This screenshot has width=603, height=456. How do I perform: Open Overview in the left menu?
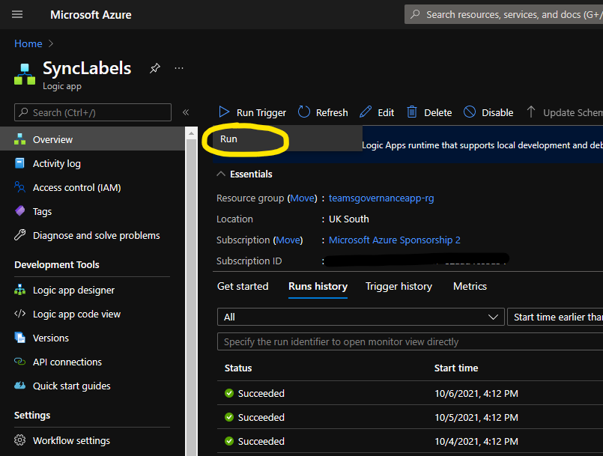pos(92,139)
